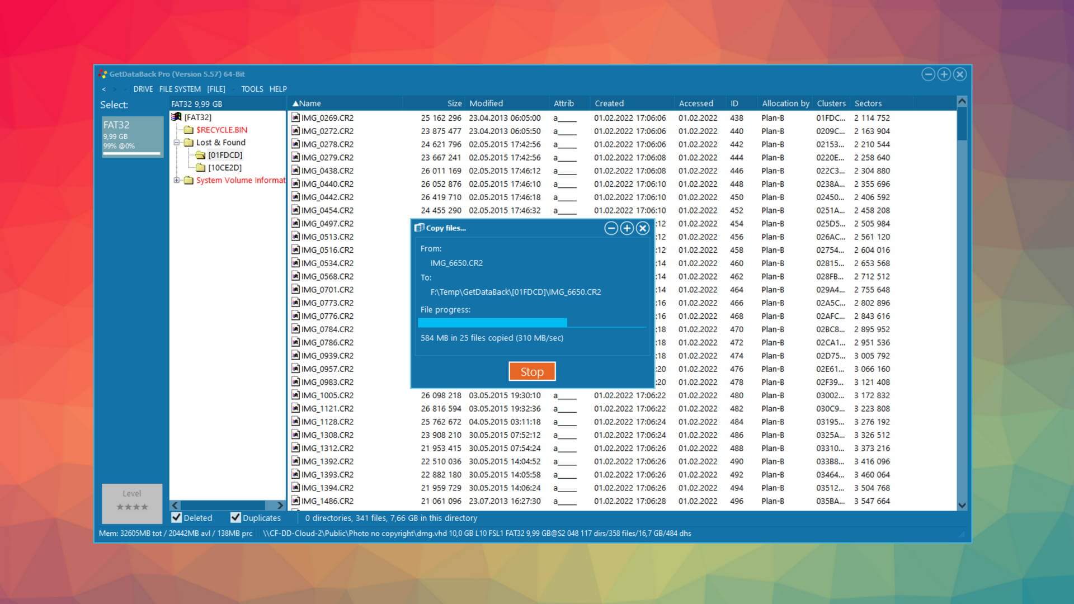Image resolution: width=1074 pixels, height=604 pixels.
Task: Select the IMG_0786.CR2 file row
Action: pyautogui.click(x=622, y=342)
